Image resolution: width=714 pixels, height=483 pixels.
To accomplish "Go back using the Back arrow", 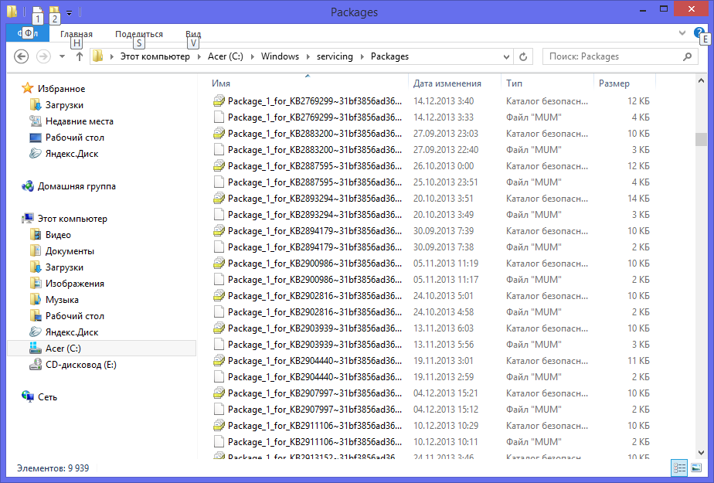I will tap(22, 56).
